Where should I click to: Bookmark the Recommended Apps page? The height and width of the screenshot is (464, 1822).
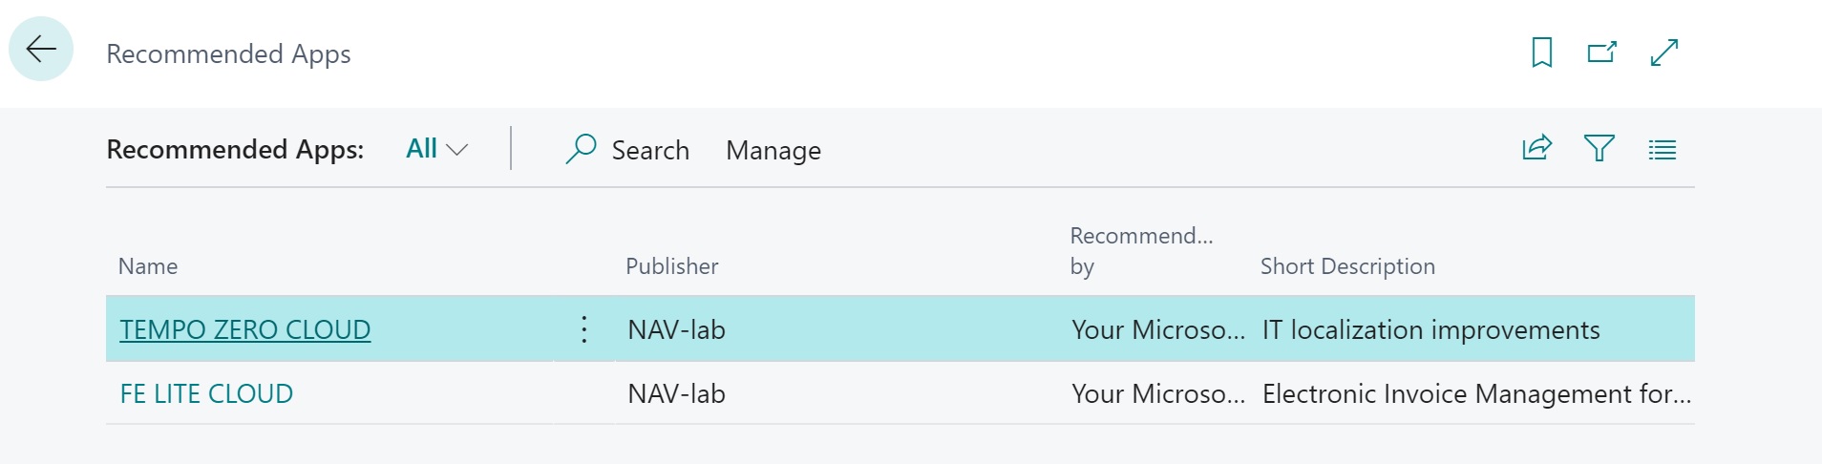(1541, 53)
